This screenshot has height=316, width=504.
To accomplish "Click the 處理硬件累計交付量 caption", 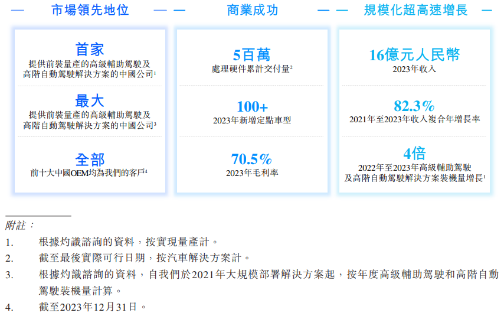I will (x=252, y=69).
